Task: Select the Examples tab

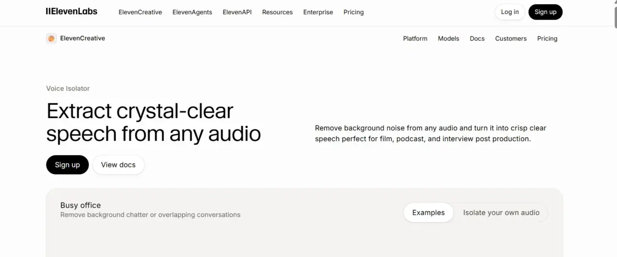Action: 428,213
